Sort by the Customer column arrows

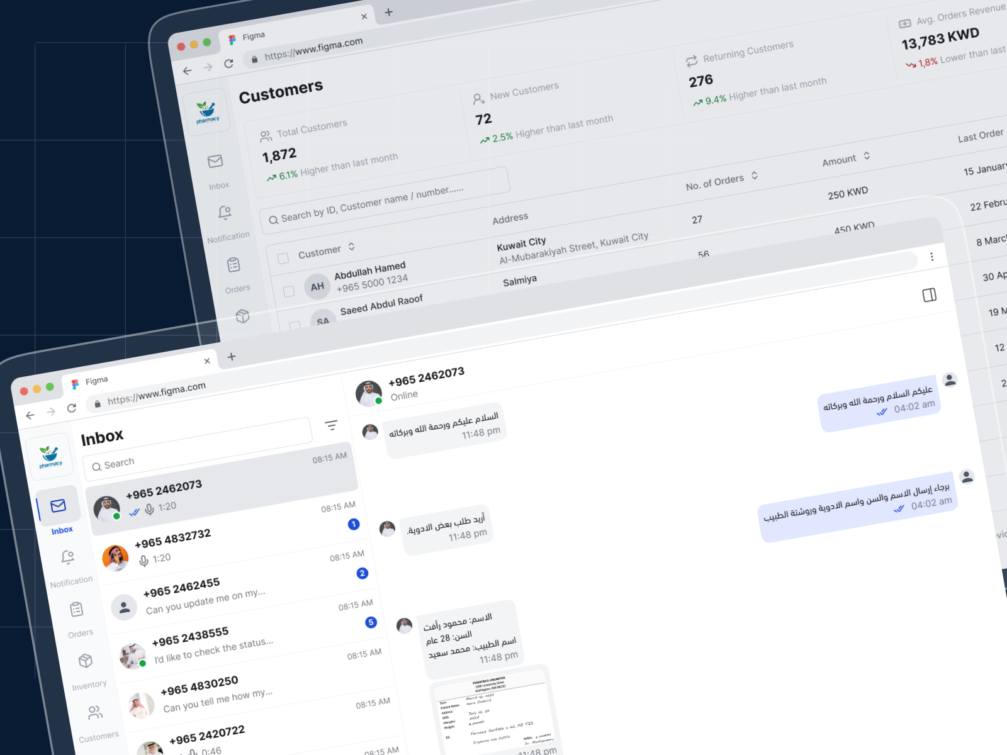(x=351, y=247)
